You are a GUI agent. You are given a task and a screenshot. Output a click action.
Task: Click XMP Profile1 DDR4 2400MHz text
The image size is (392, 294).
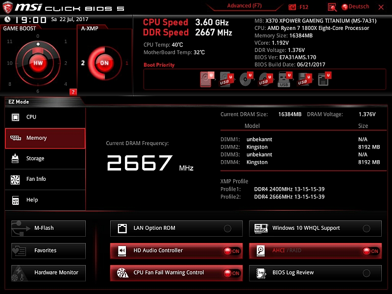[x=289, y=189]
